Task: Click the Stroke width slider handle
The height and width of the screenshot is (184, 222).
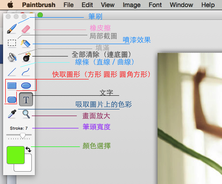Action: pyautogui.click(x=23, y=135)
